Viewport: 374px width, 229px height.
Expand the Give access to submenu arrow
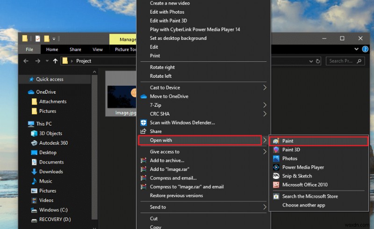(265, 152)
